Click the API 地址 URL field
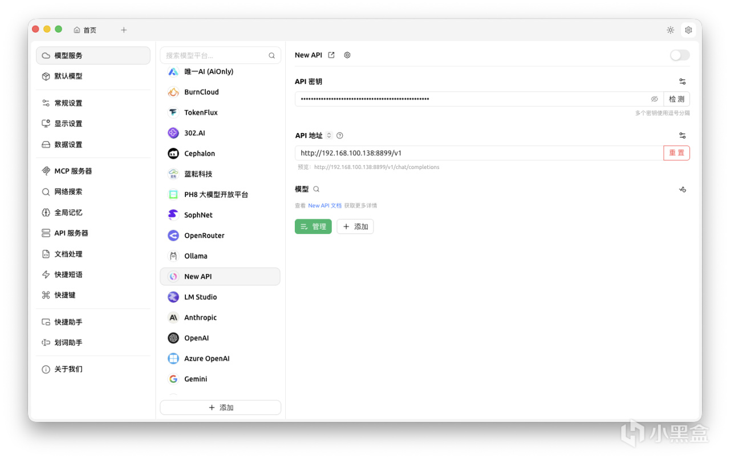This screenshot has width=730, height=459. pos(479,153)
